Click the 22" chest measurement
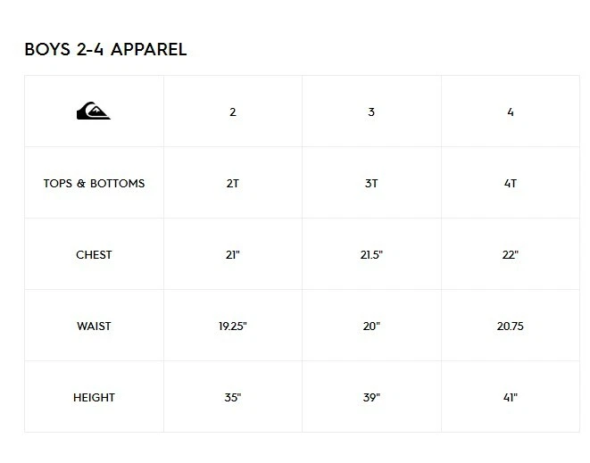This screenshot has height=463, width=590. click(x=511, y=255)
